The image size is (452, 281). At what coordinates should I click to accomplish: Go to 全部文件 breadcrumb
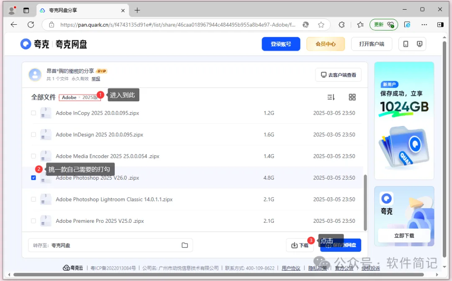[43, 97]
